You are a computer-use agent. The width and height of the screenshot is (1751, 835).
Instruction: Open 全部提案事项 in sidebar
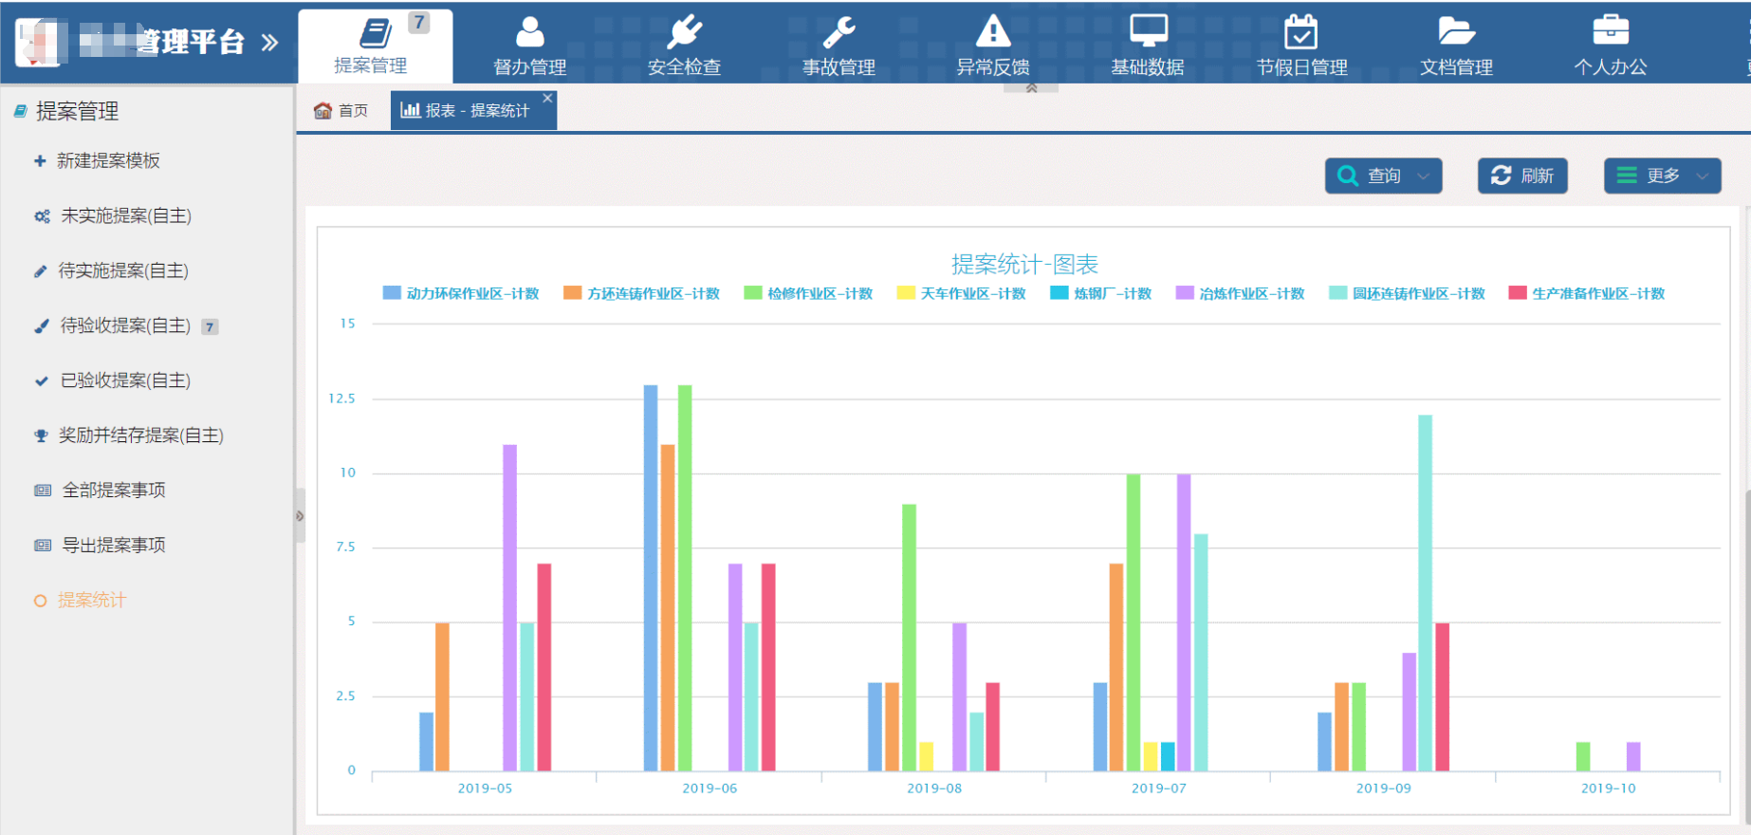pos(114,491)
